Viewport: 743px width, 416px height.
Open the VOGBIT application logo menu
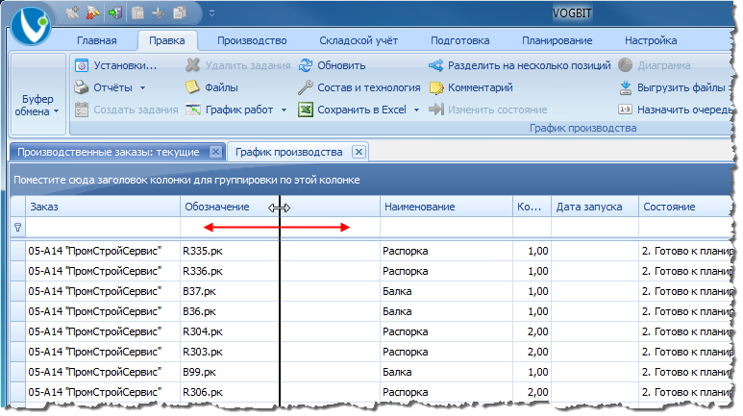(x=31, y=26)
